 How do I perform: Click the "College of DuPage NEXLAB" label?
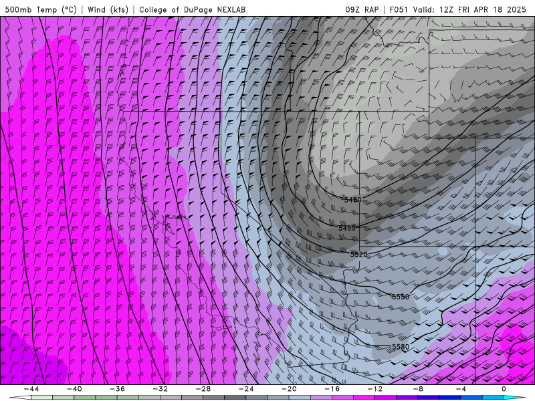192,9
